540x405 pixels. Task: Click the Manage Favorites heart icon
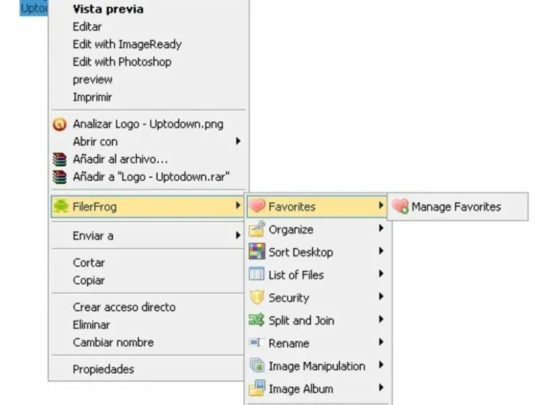400,207
